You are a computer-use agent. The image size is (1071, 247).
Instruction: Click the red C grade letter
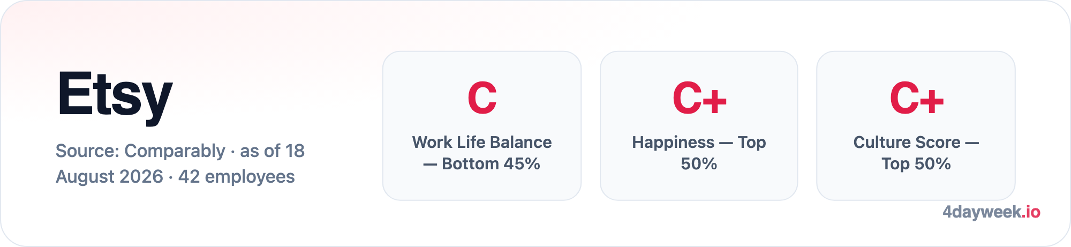(482, 98)
